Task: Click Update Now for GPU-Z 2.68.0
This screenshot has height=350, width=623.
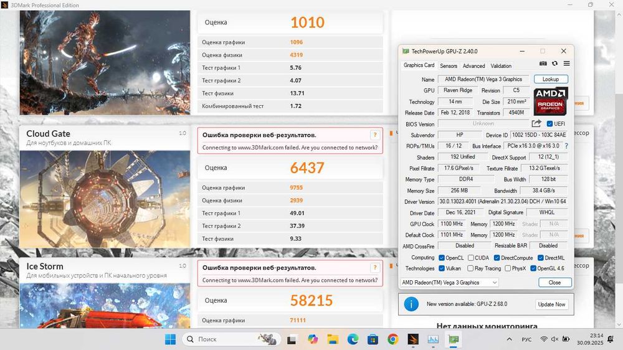Action: [x=551, y=305]
